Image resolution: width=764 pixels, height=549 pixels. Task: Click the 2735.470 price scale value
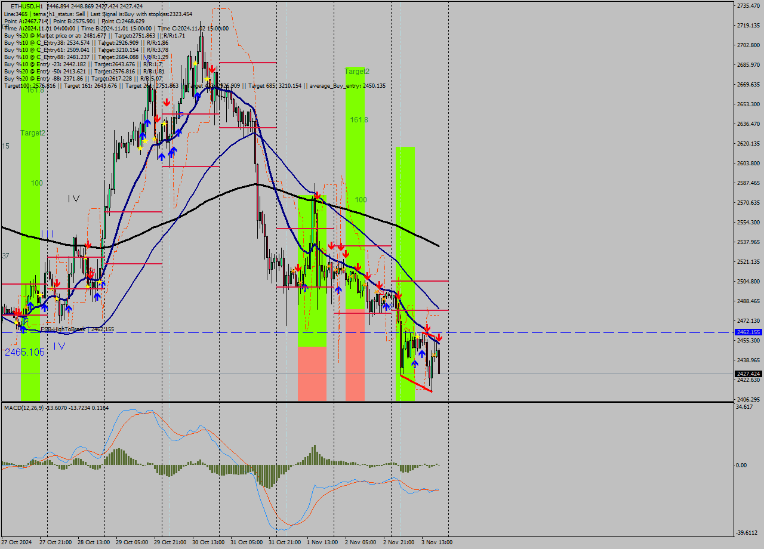748,5
